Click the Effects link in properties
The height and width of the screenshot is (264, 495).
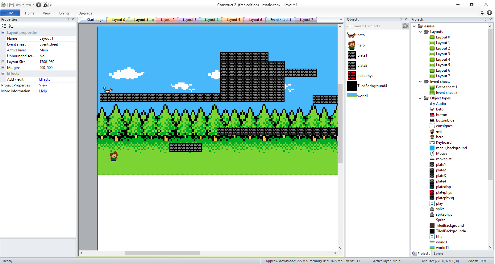pos(44,79)
